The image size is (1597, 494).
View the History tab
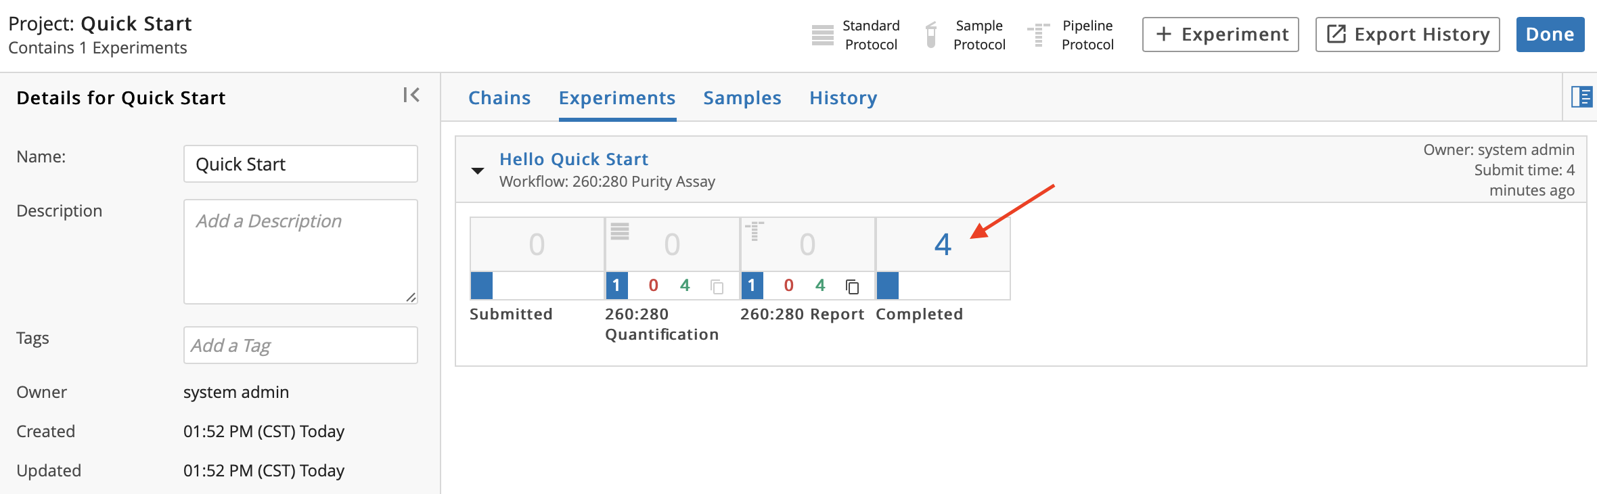pyautogui.click(x=843, y=98)
